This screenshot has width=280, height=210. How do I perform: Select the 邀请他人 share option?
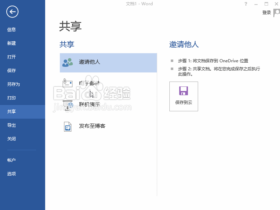tap(108, 63)
